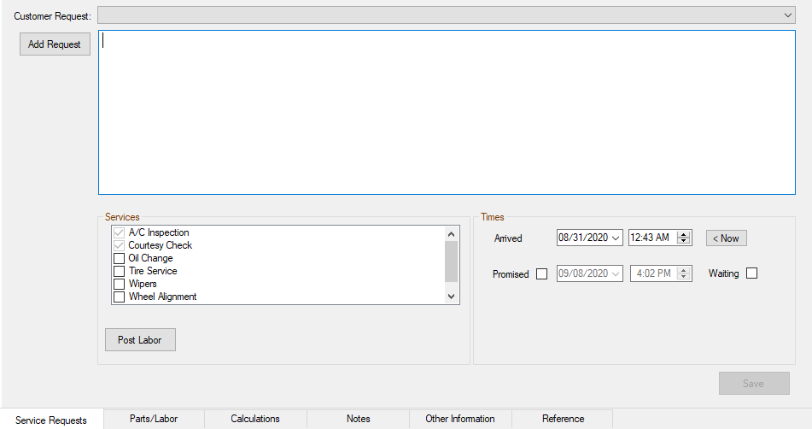
Task: Enable the Tire Service checkbox
Action: click(119, 271)
